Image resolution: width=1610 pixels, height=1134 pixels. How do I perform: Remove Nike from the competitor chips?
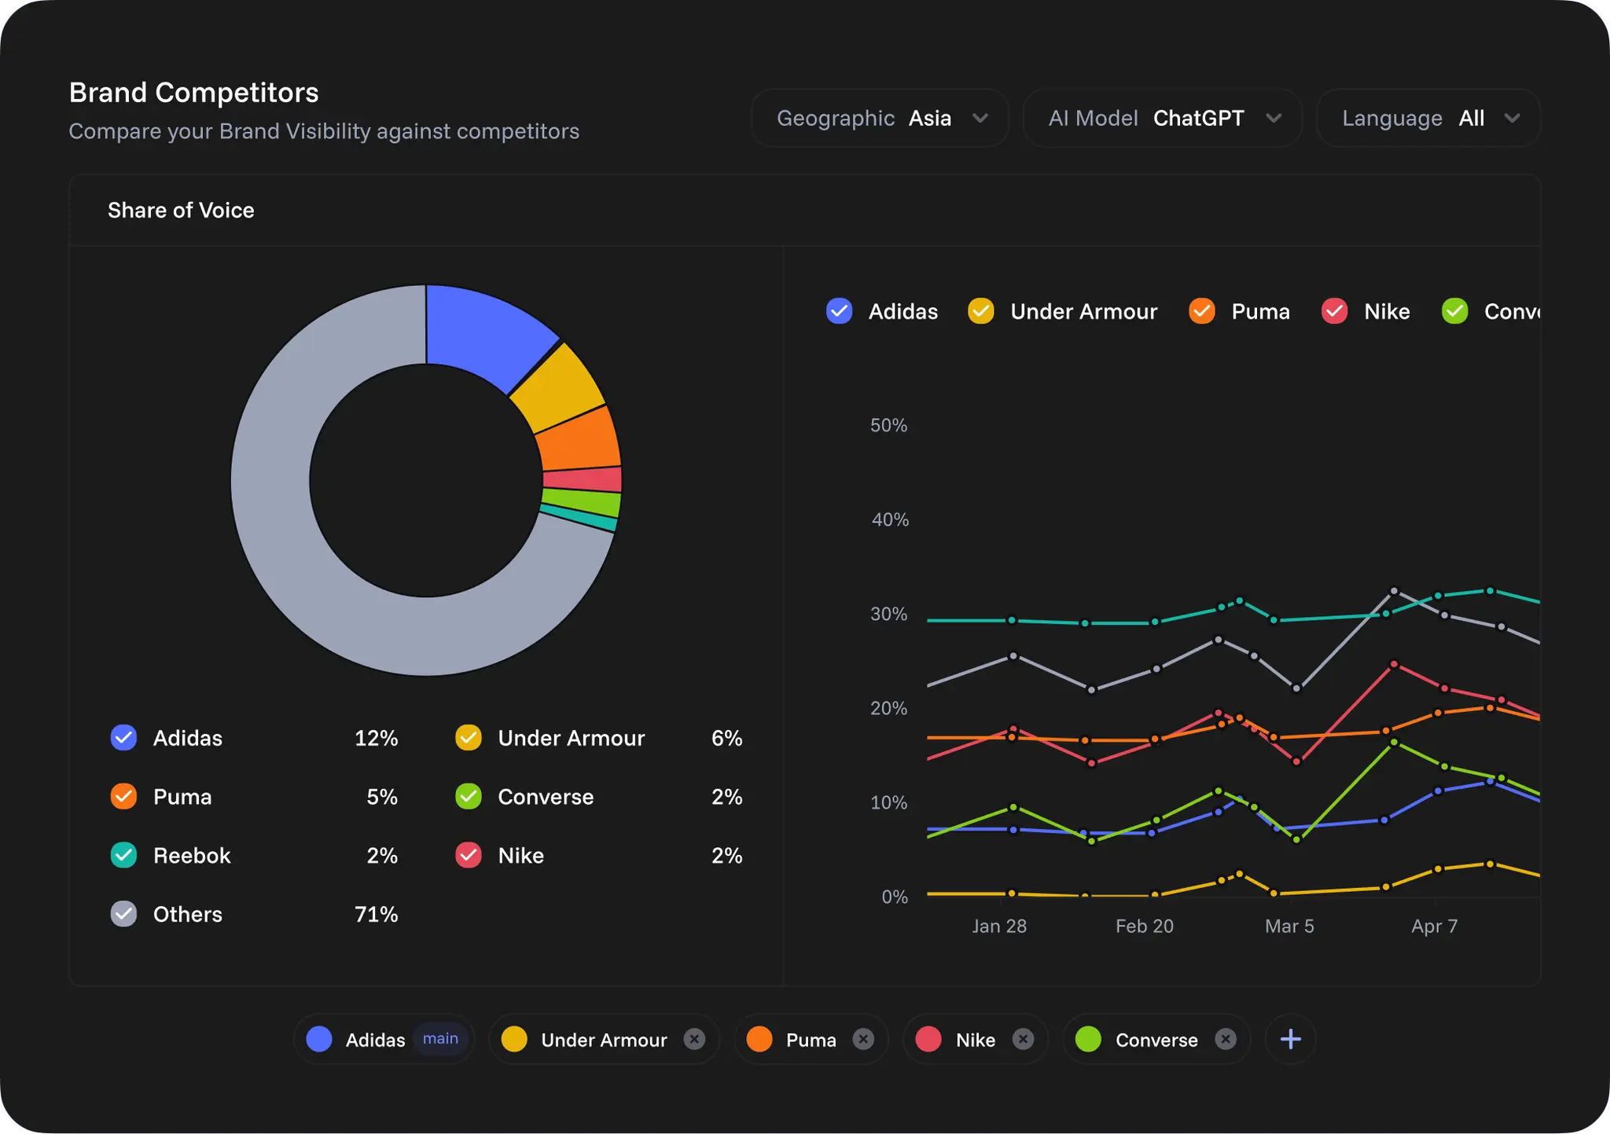1023,1039
